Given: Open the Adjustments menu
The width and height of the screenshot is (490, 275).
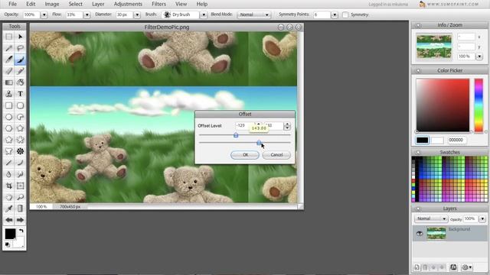Looking at the screenshot, I should coord(128,4).
